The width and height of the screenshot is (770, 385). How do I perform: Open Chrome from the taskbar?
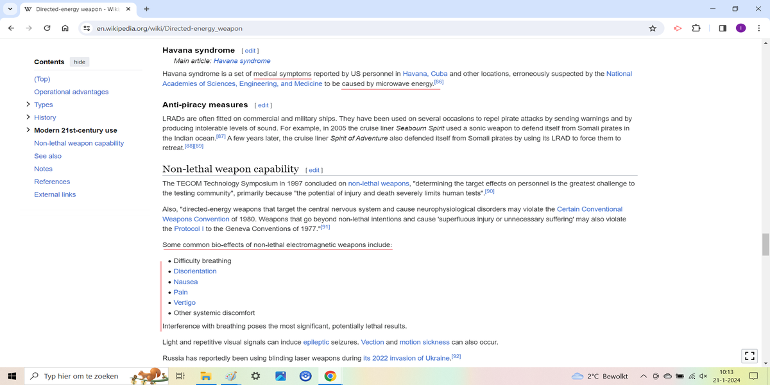[330, 376]
